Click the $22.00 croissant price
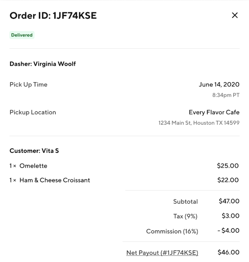Screen dimensions: 249x262 (x=228, y=180)
